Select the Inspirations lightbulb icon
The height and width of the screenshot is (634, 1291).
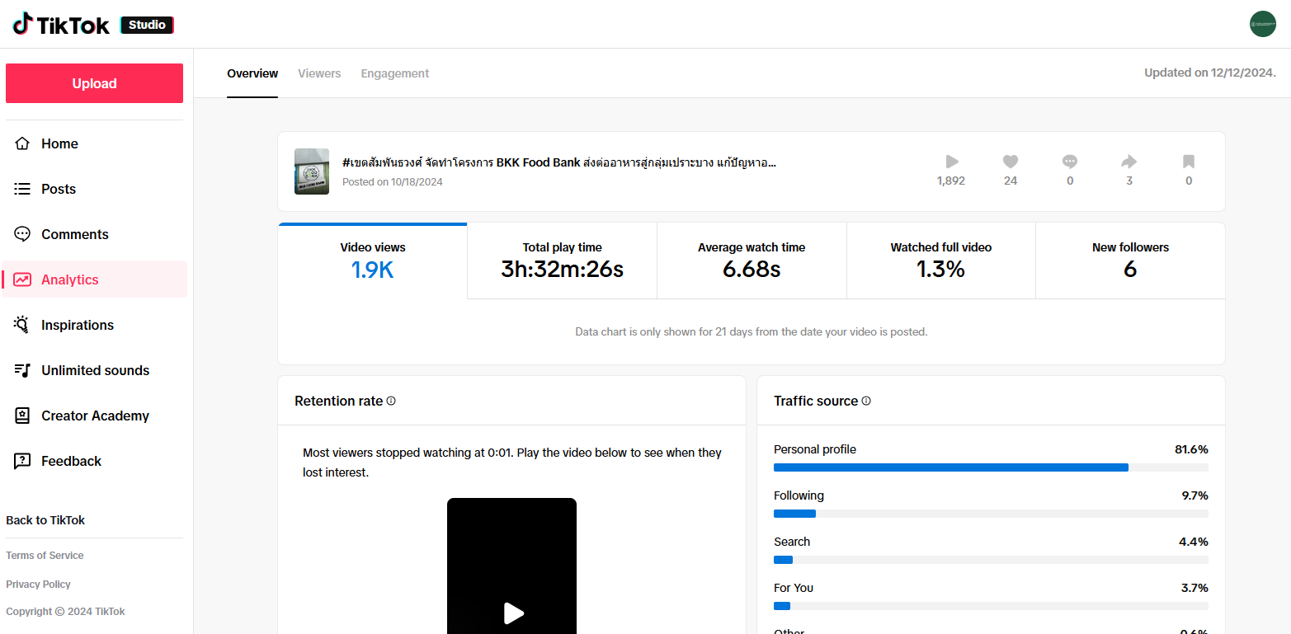pyautogui.click(x=22, y=325)
